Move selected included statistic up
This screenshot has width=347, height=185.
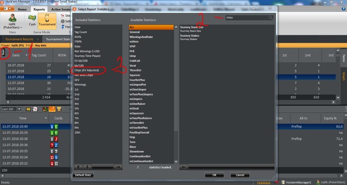pyautogui.click(x=78, y=167)
